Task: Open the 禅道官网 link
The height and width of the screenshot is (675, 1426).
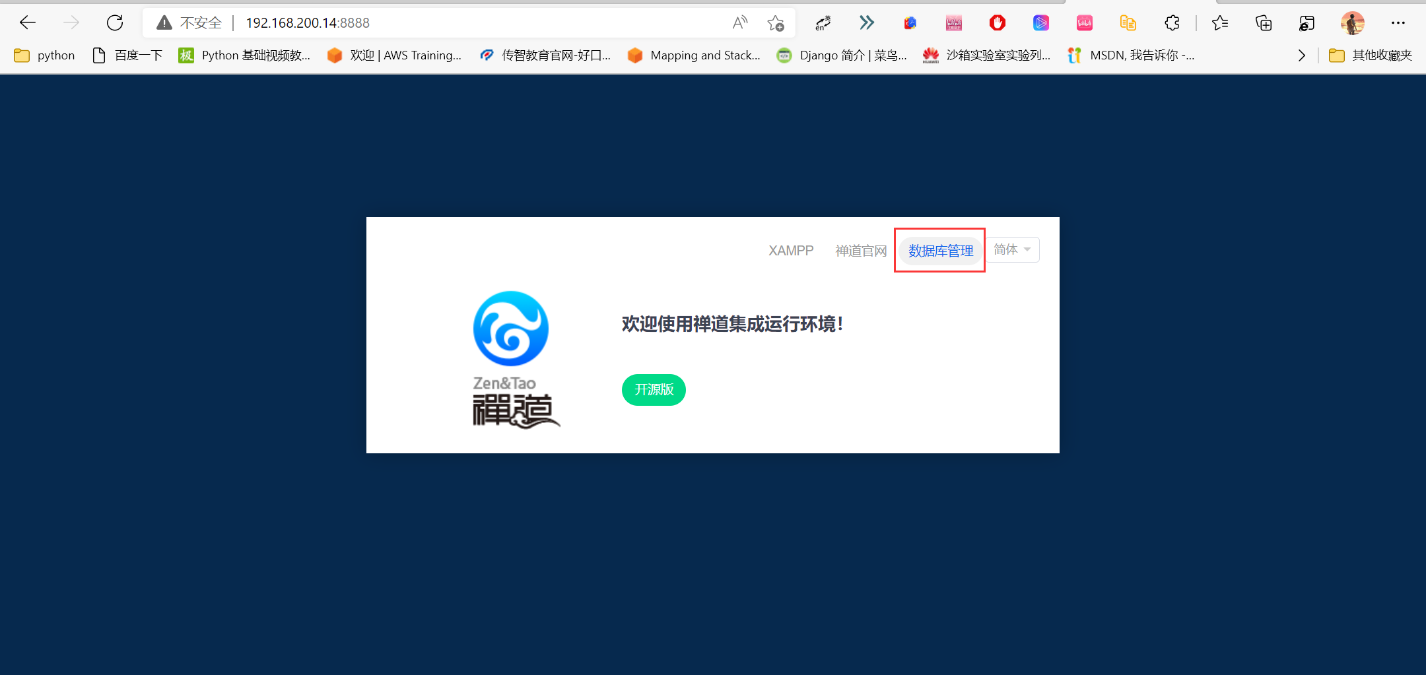Action: coord(861,251)
